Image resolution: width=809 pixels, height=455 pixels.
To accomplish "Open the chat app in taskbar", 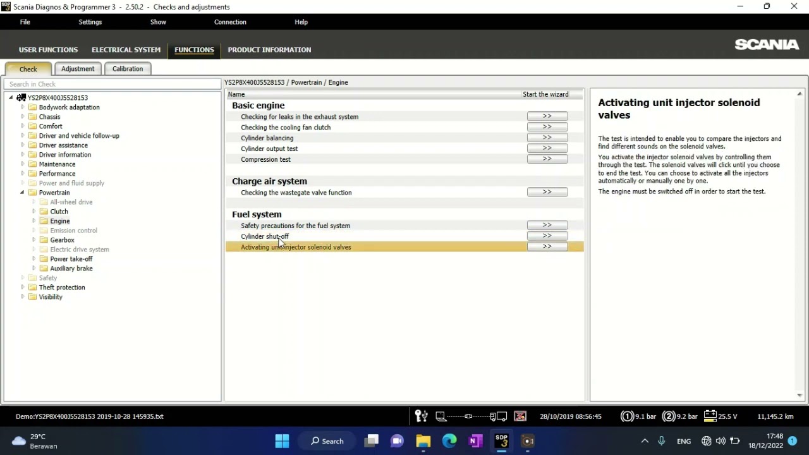I will click(397, 441).
